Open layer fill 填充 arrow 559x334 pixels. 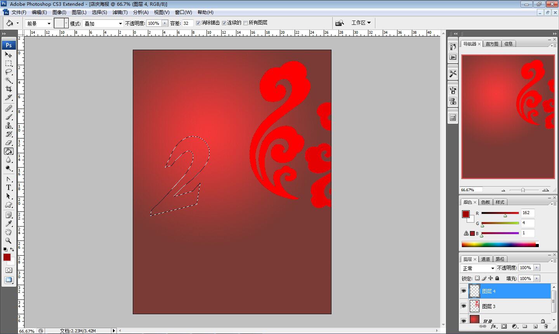(537, 279)
